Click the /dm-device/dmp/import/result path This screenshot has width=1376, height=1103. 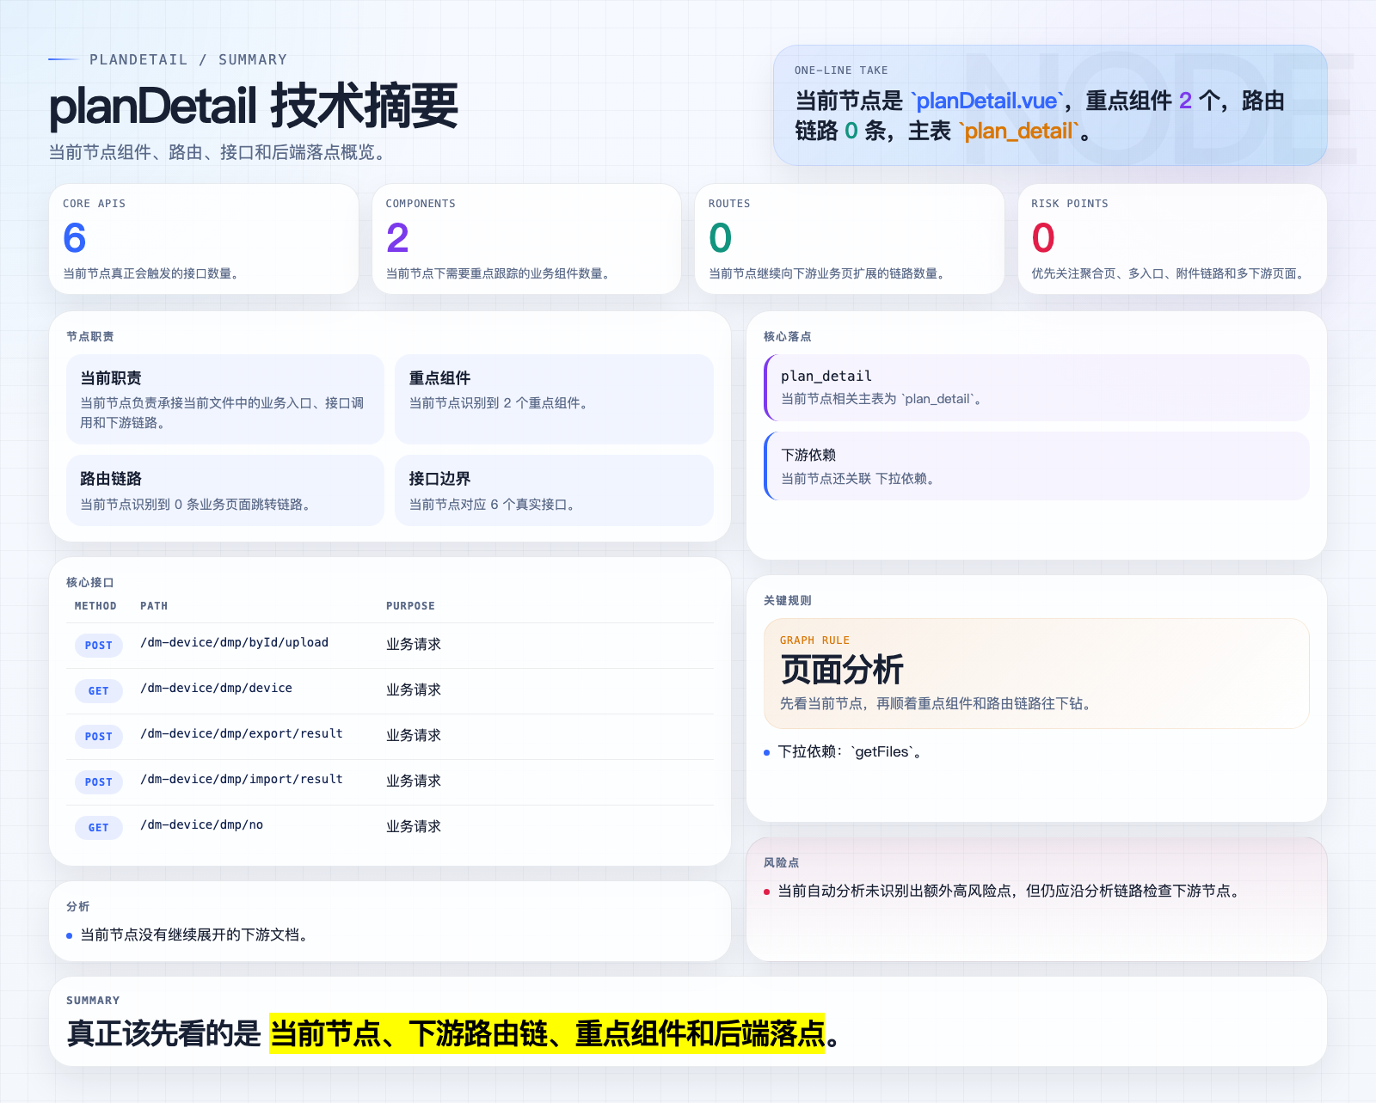coord(242,779)
